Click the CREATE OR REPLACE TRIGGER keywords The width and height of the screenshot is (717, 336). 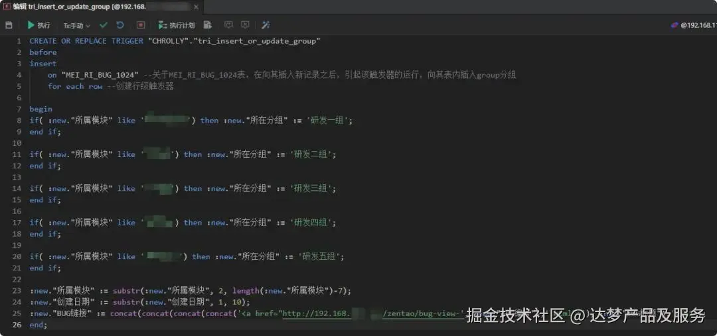[x=86, y=41]
